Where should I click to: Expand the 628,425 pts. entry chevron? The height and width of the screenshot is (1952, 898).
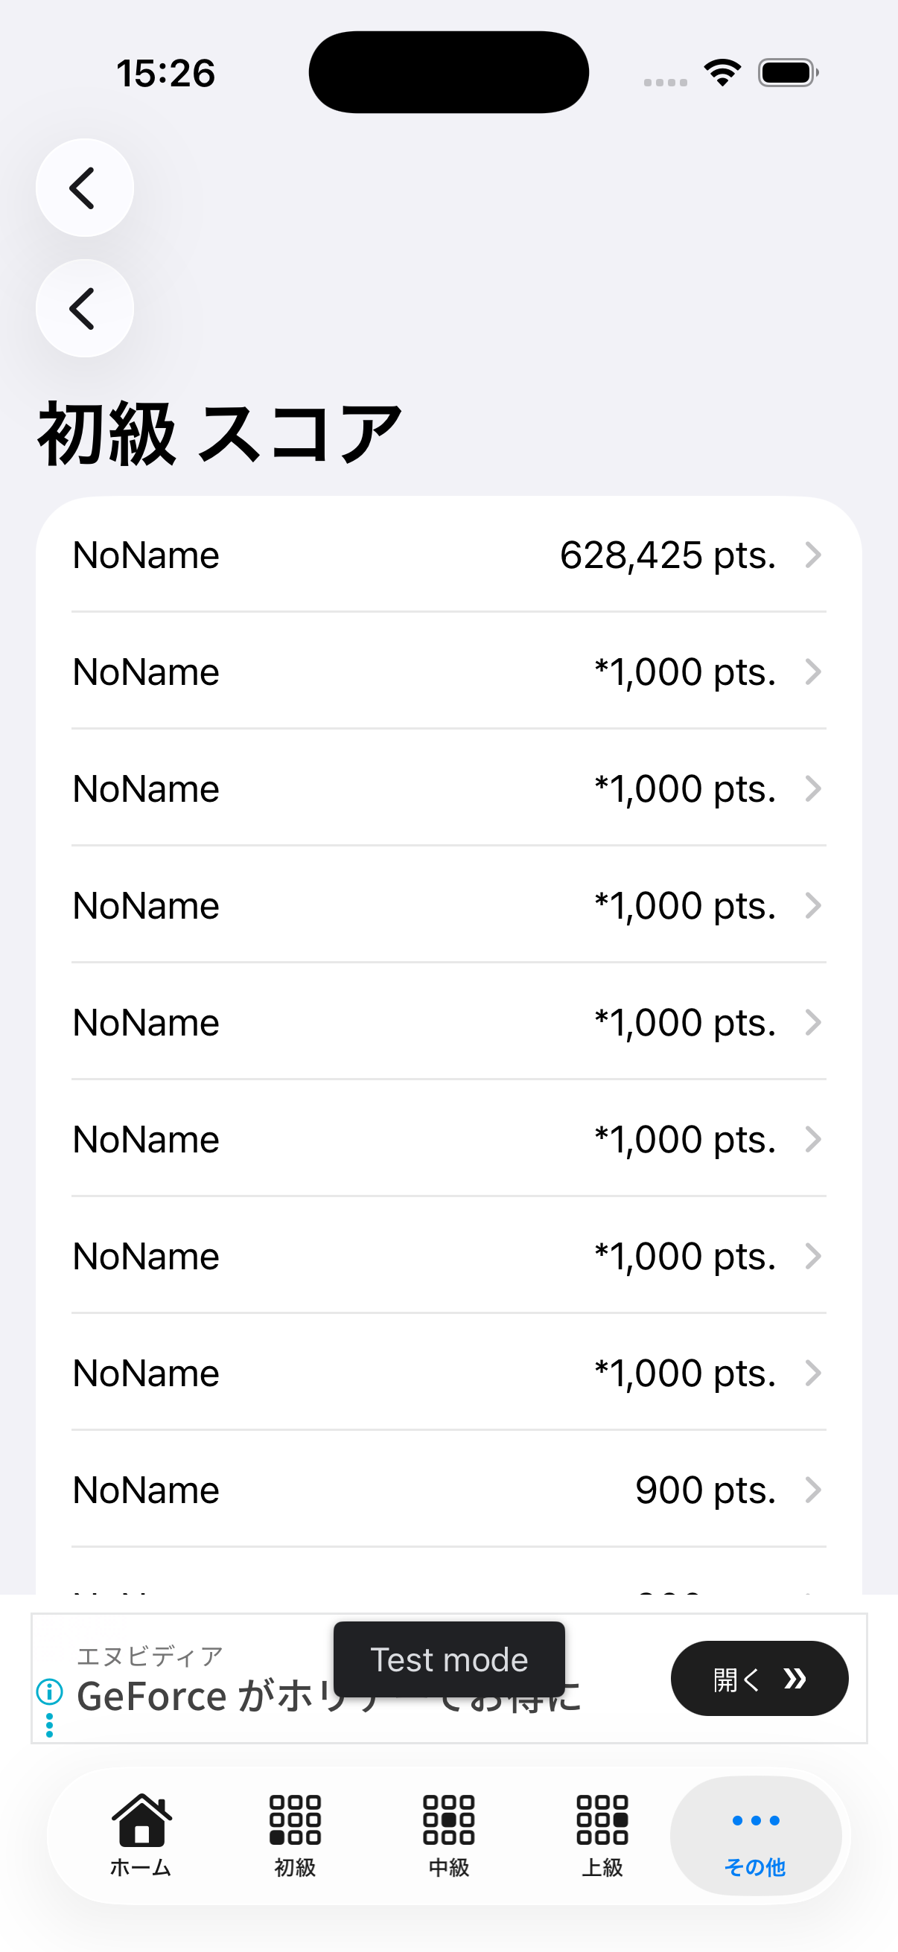[812, 555]
